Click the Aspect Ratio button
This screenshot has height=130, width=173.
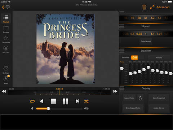[129, 98]
